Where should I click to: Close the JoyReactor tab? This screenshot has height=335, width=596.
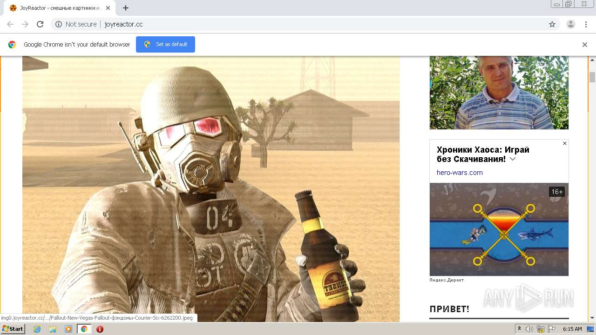click(x=108, y=8)
